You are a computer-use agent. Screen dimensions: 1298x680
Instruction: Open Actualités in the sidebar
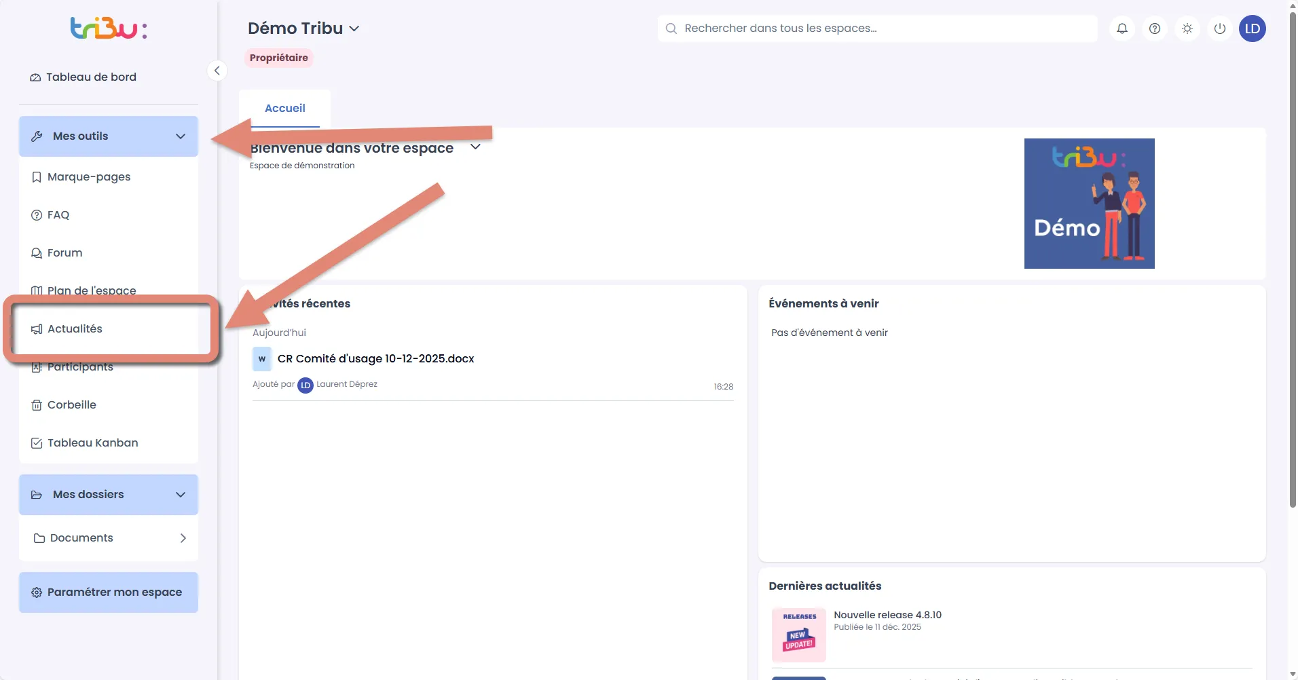point(109,329)
